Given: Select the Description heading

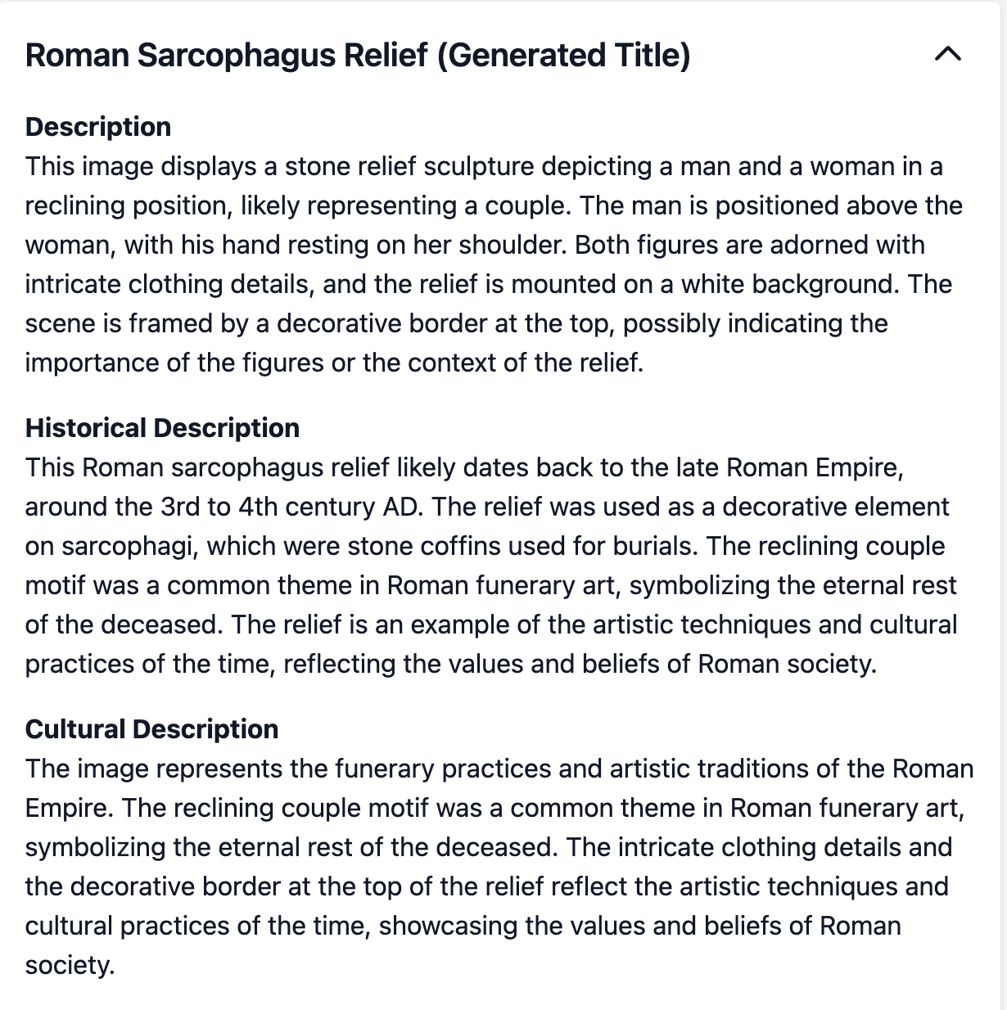Looking at the screenshot, I should click(x=98, y=127).
